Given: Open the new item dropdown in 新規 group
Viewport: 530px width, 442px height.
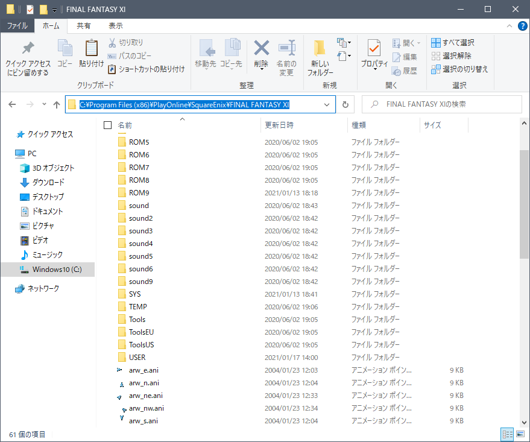Looking at the screenshot, I should point(344,43).
